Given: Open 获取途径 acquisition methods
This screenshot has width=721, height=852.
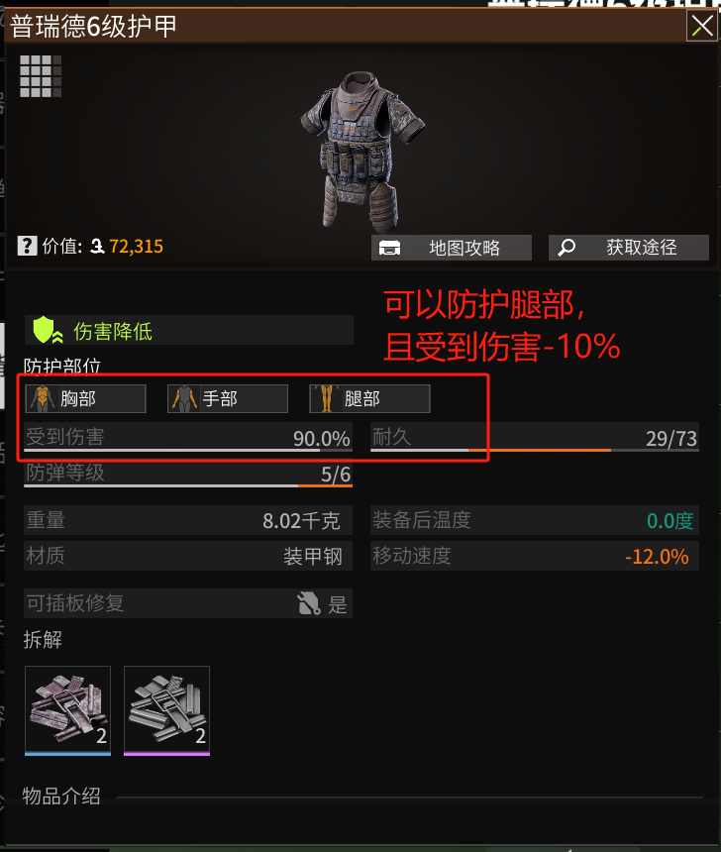Looking at the screenshot, I should [x=629, y=248].
